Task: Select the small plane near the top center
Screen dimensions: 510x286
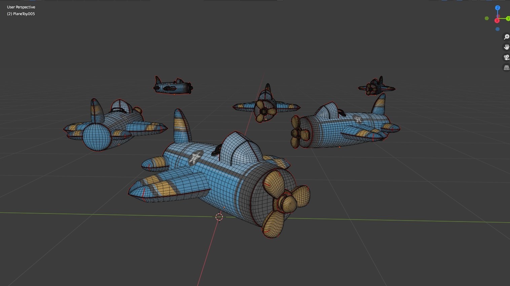Action: point(172,86)
